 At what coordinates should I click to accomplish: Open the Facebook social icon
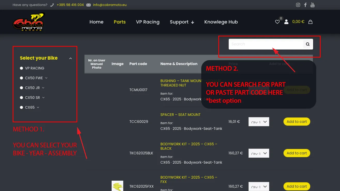[x=305, y=5]
